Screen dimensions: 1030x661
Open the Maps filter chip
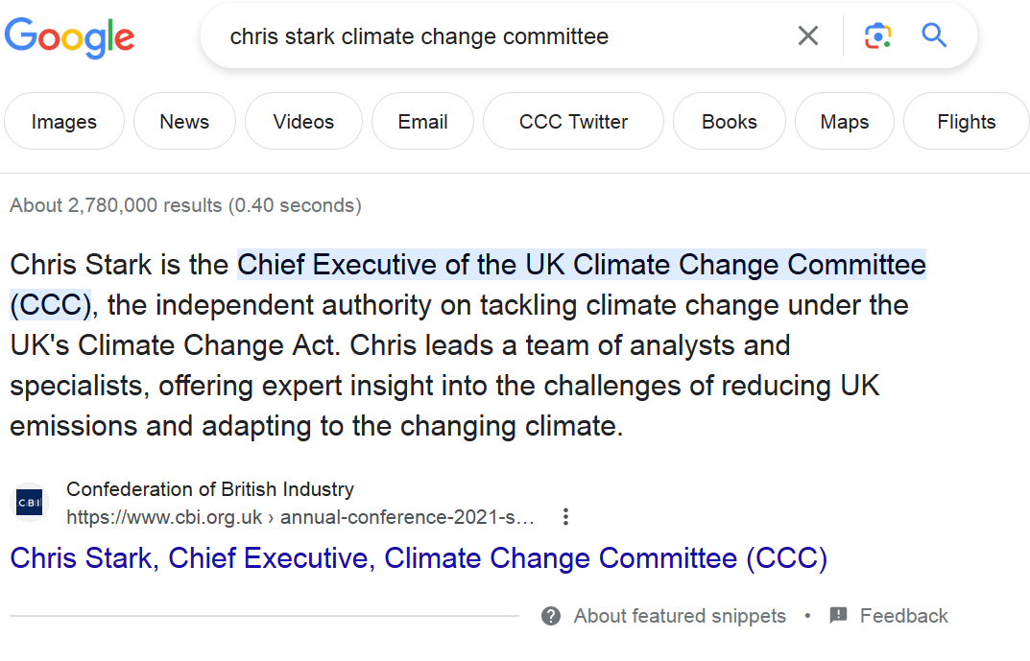845,122
